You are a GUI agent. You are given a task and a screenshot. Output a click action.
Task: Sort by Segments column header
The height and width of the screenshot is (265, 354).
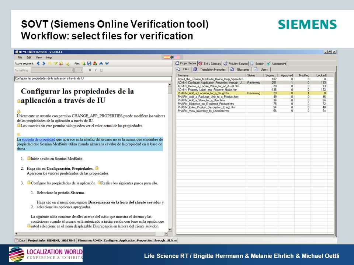point(271,75)
